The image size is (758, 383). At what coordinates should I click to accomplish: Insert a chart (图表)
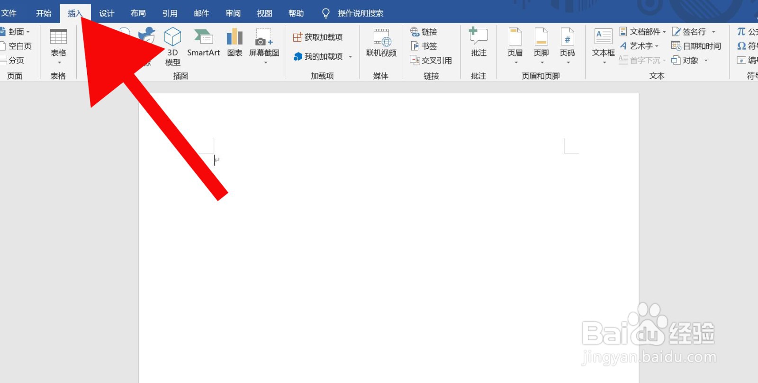click(x=235, y=43)
